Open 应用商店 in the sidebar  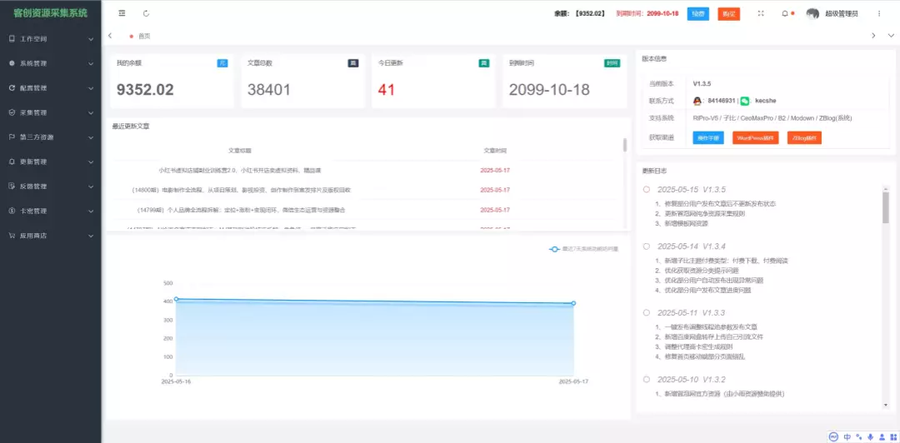point(50,236)
